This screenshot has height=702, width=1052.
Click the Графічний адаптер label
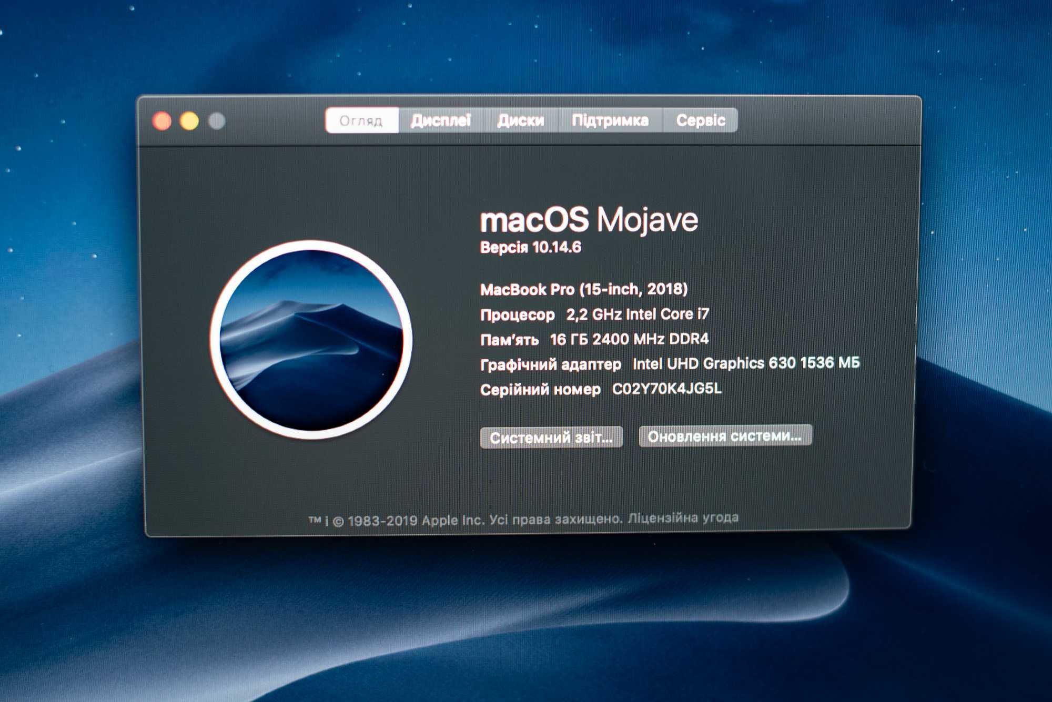[551, 364]
